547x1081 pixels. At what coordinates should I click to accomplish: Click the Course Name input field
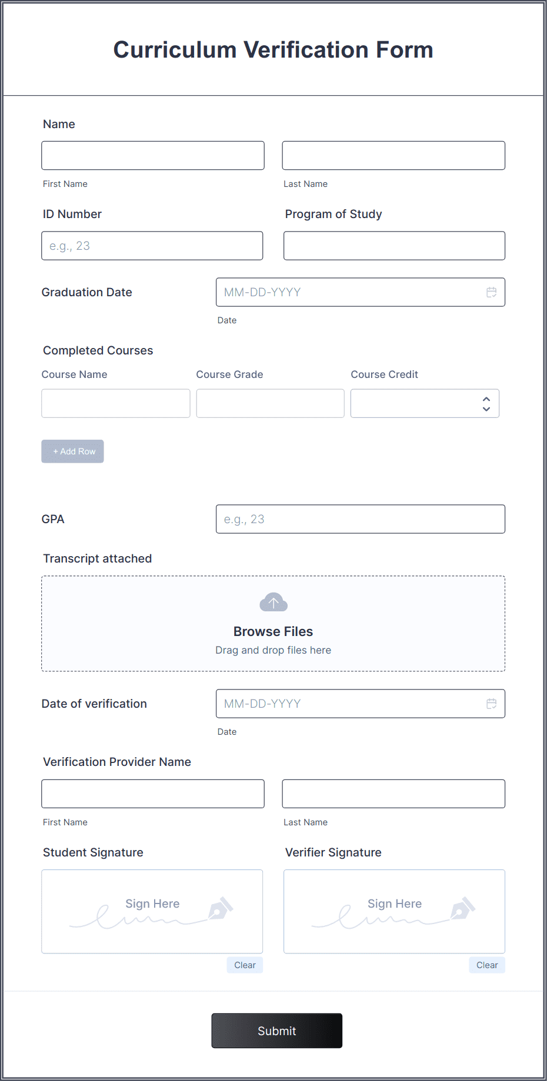(115, 403)
